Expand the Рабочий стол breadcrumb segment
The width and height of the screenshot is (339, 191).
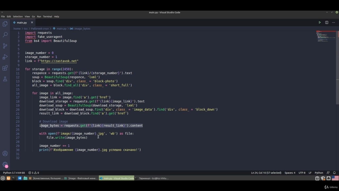point(40,29)
